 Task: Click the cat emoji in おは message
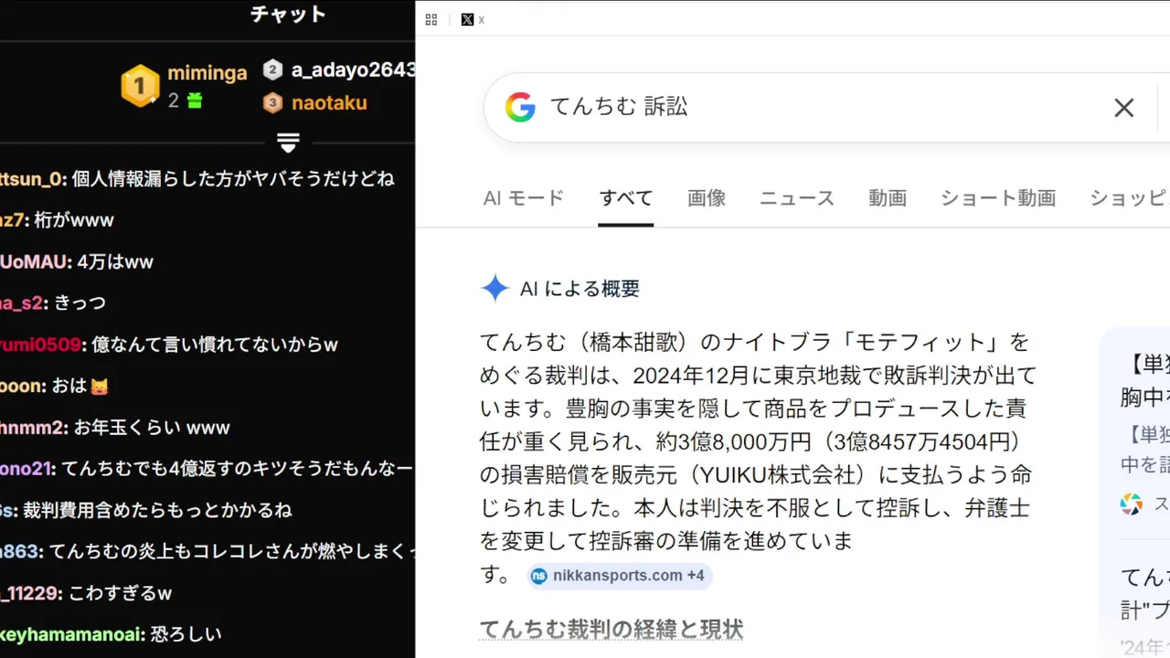100,387
